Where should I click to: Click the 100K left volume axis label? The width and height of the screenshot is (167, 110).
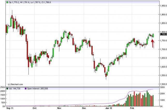click(3, 99)
